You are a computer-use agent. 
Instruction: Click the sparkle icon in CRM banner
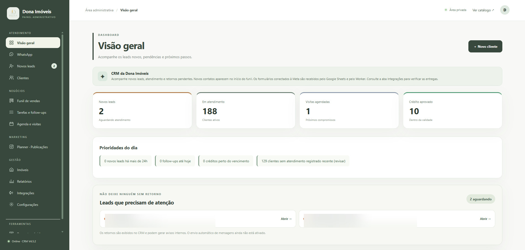click(x=102, y=76)
